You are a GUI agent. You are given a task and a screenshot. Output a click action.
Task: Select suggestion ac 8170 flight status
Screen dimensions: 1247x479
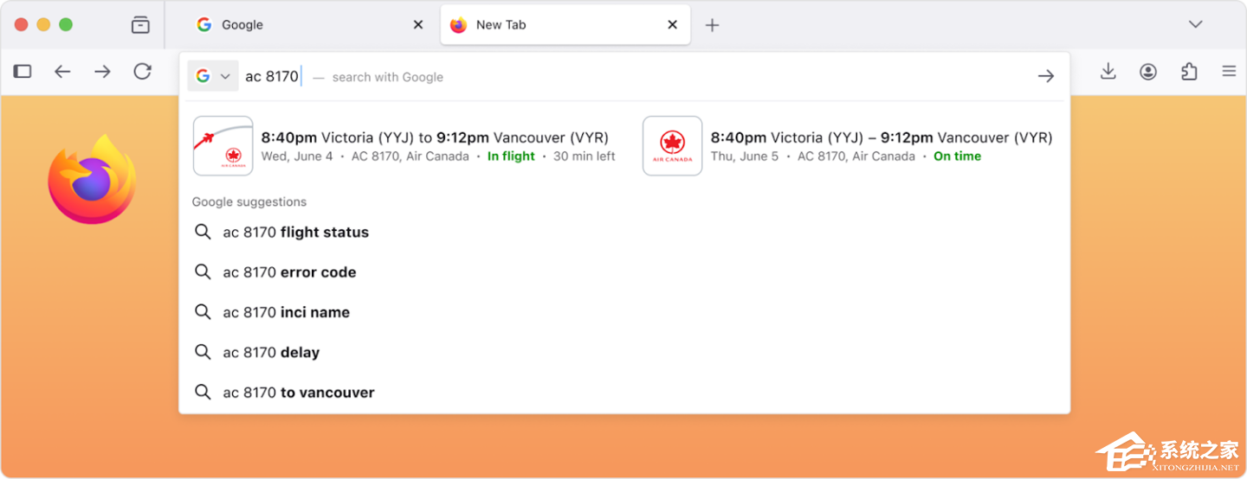point(624,233)
